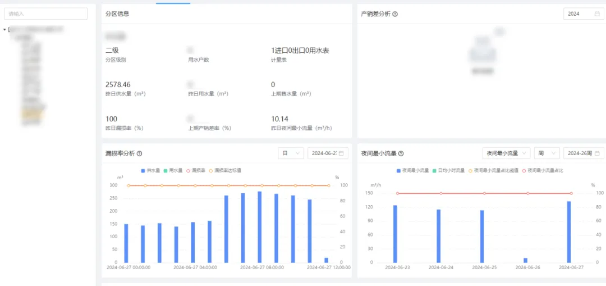The image size is (606, 286).
Task: Collapse the root node in partition tree
Action: pyautogui.click(x=4, y=29)
